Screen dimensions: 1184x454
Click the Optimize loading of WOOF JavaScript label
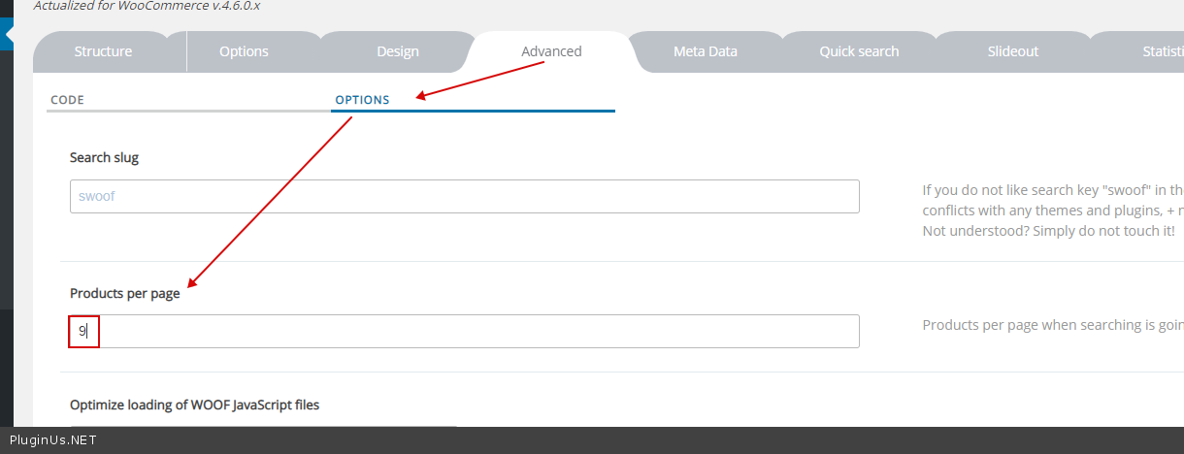pos(194,405)
